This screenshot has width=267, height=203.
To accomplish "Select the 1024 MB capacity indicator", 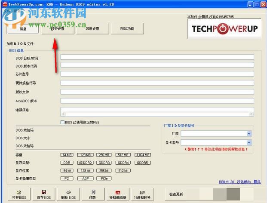I will [x=143, y=155].
